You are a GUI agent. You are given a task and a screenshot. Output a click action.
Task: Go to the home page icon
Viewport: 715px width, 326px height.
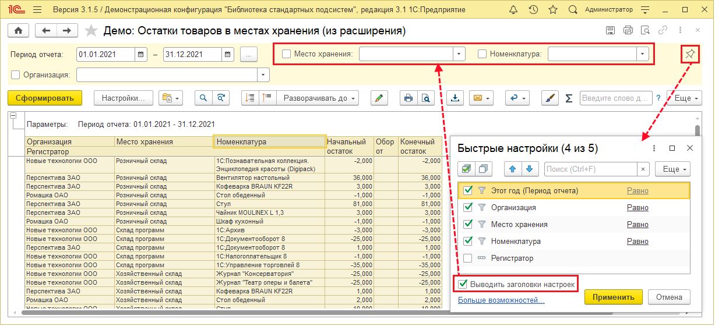[19, 31]
